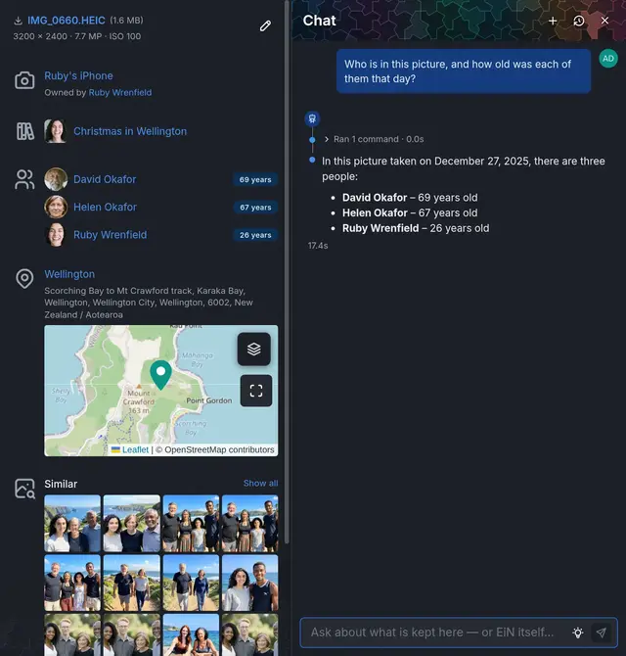
Task: Open the Ruby Wrenfield owner link
Action: point(120,92)
